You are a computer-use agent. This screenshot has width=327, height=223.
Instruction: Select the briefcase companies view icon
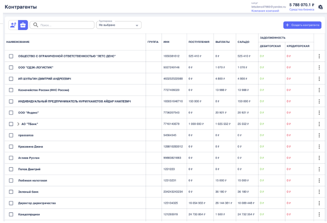tap(23, 25)
